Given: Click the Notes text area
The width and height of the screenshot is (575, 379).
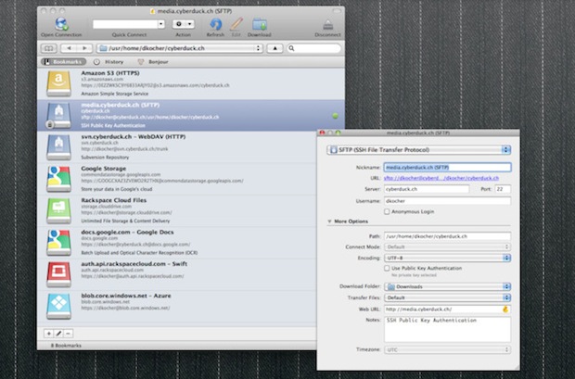Looking at the screenshot, I should pyautogui.click(x=447, y=330).
